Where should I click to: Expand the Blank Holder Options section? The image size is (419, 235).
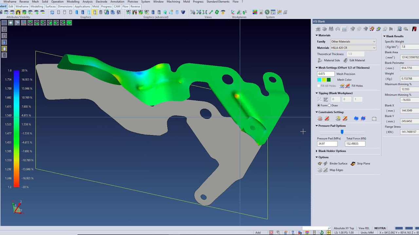[317, 151]
